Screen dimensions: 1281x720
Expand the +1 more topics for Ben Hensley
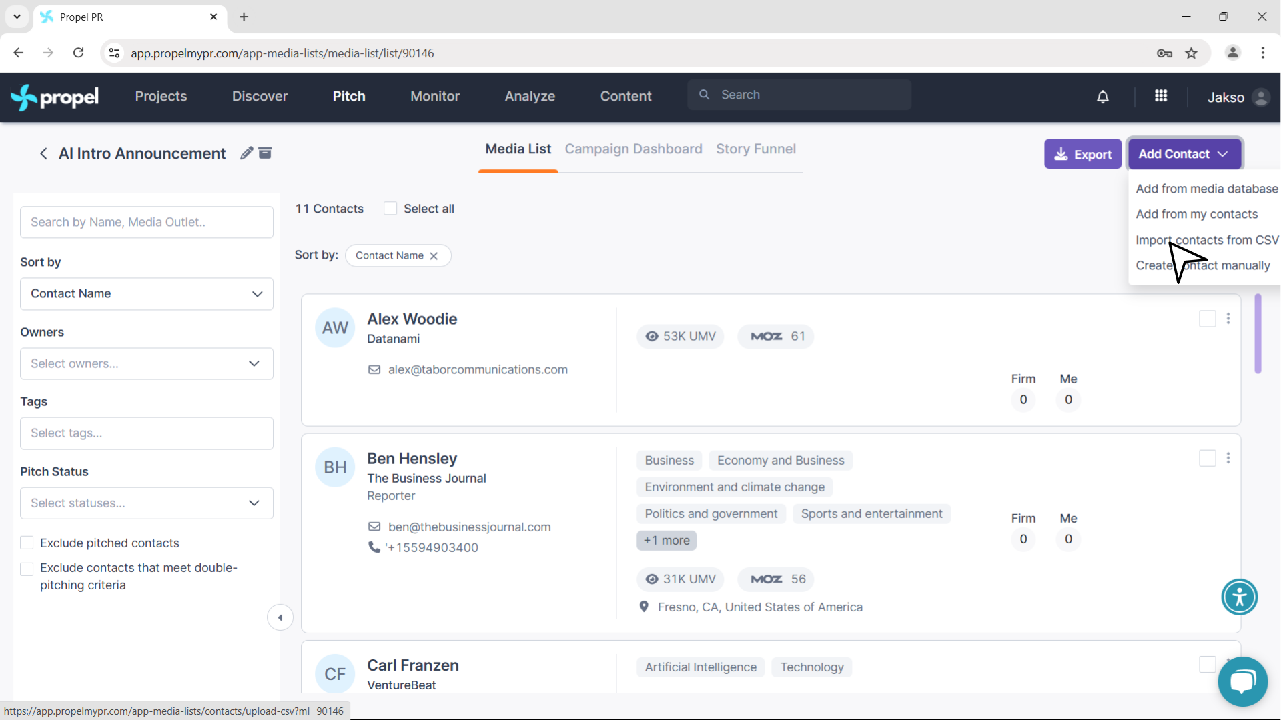(667, 541)
